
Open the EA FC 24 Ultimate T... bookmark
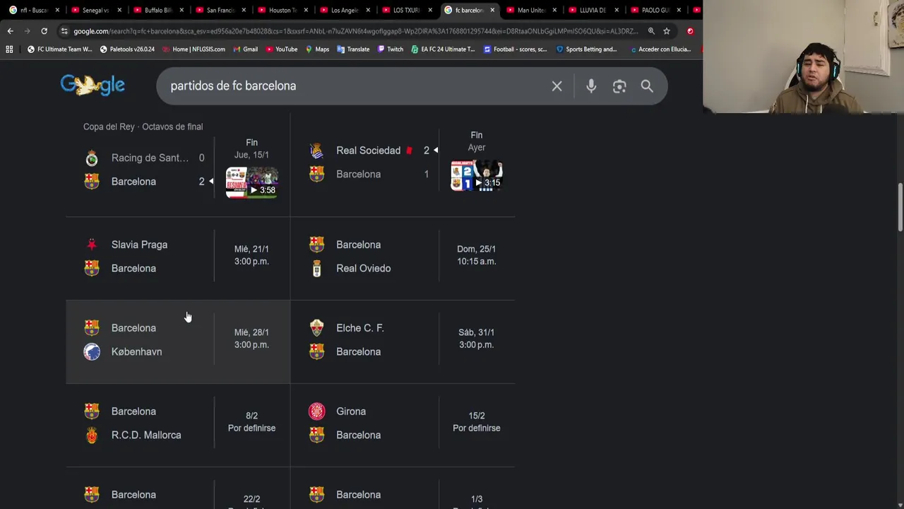pos(443,49)
